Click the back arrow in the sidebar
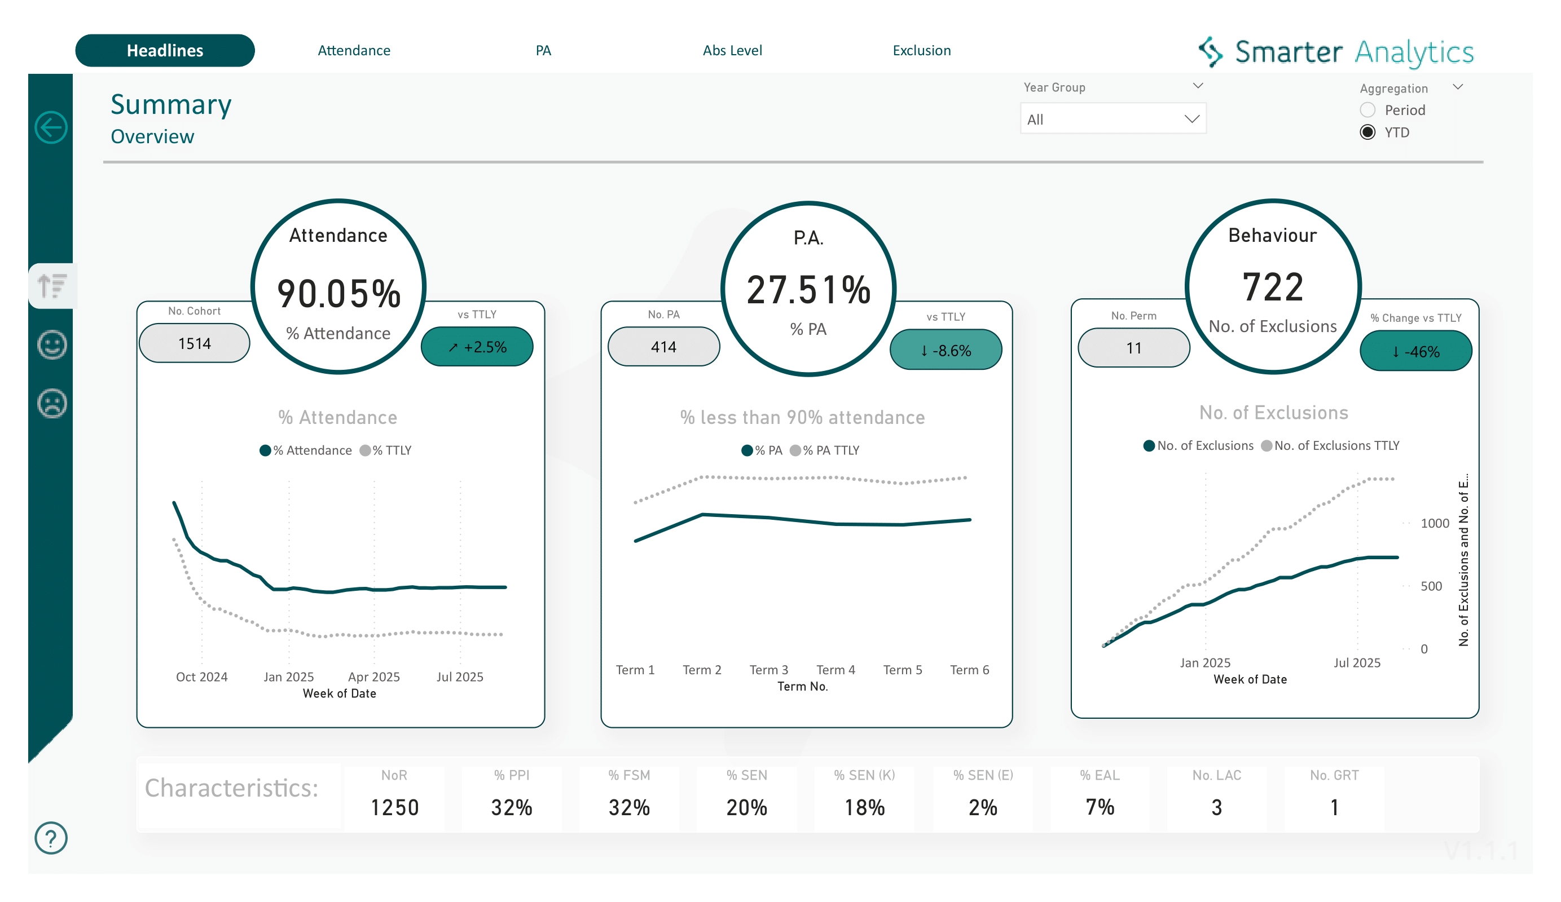The image size is (1561, 902). 52,126
